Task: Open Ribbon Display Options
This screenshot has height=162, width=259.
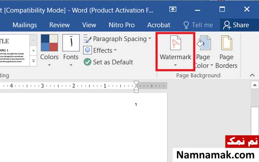Action: 173,9
